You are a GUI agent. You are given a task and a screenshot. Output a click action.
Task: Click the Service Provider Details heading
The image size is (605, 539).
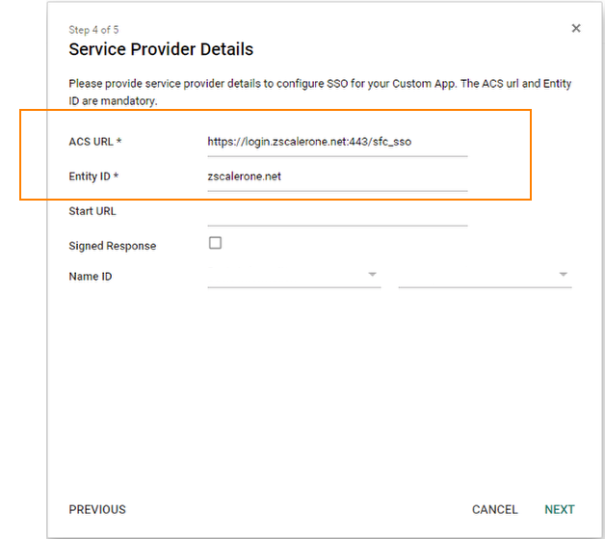(x=161, y=49)
